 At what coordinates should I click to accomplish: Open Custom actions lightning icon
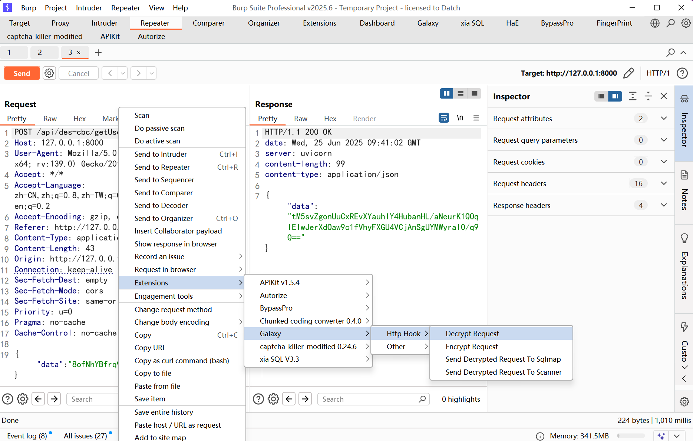pos(684,327)
